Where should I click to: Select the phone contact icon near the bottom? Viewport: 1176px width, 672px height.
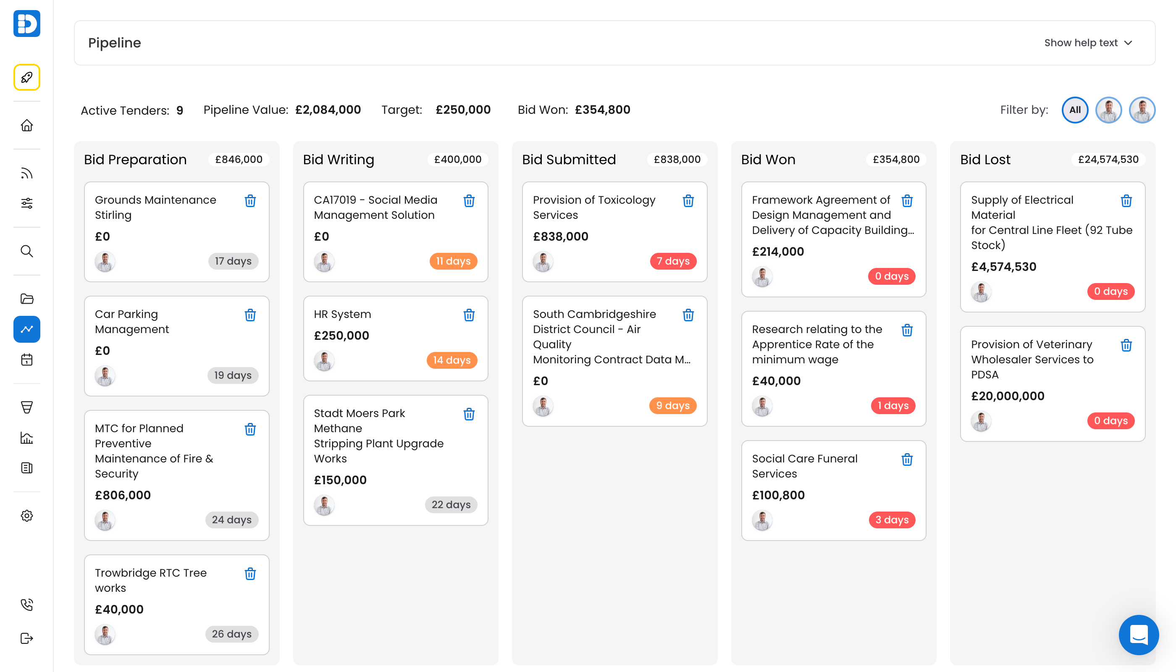click(26, 605)
